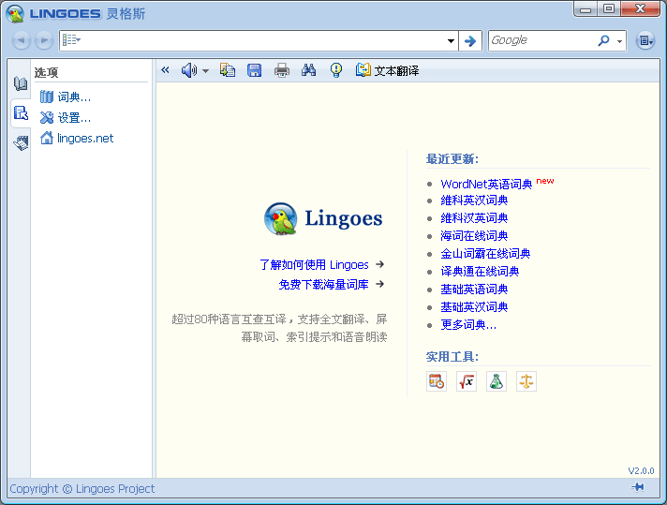Open 金山词霸在线词典 link
Screen dimensions: 667x505
(485, 254)
